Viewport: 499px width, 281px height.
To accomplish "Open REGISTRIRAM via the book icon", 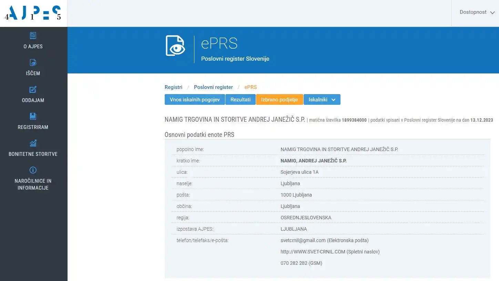I will [x=33, y=116].
